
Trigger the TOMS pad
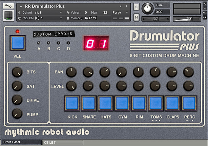tap(156, 103)
